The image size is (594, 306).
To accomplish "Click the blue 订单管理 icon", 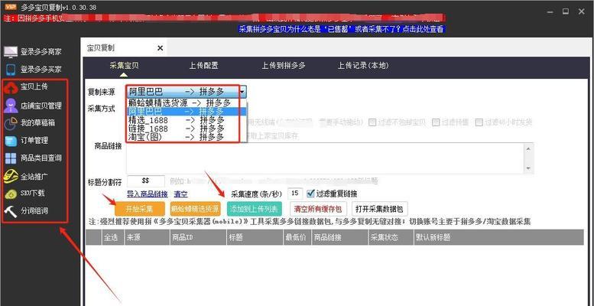I will 11,141.
